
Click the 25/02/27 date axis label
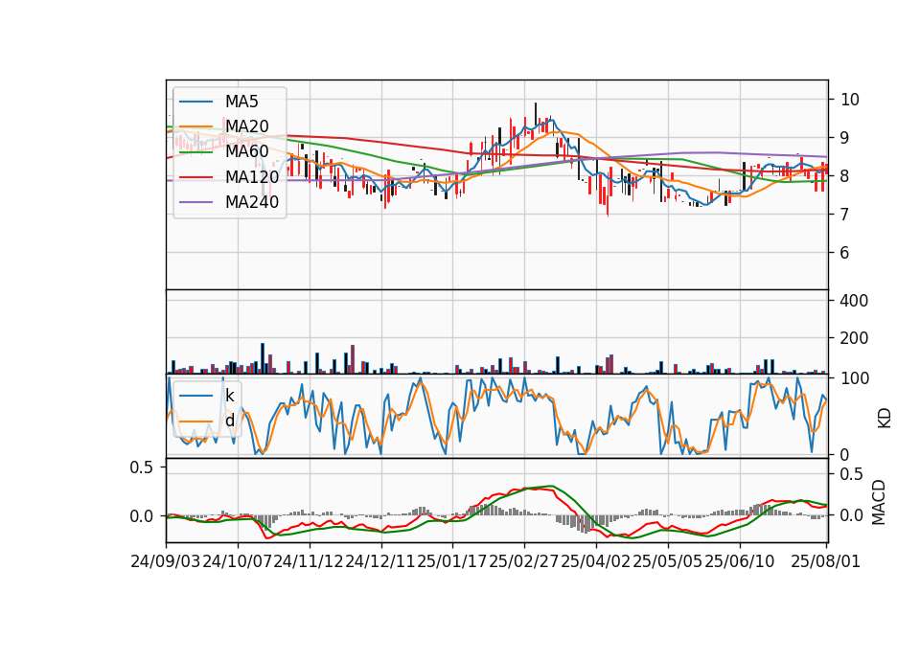[524, 561]
